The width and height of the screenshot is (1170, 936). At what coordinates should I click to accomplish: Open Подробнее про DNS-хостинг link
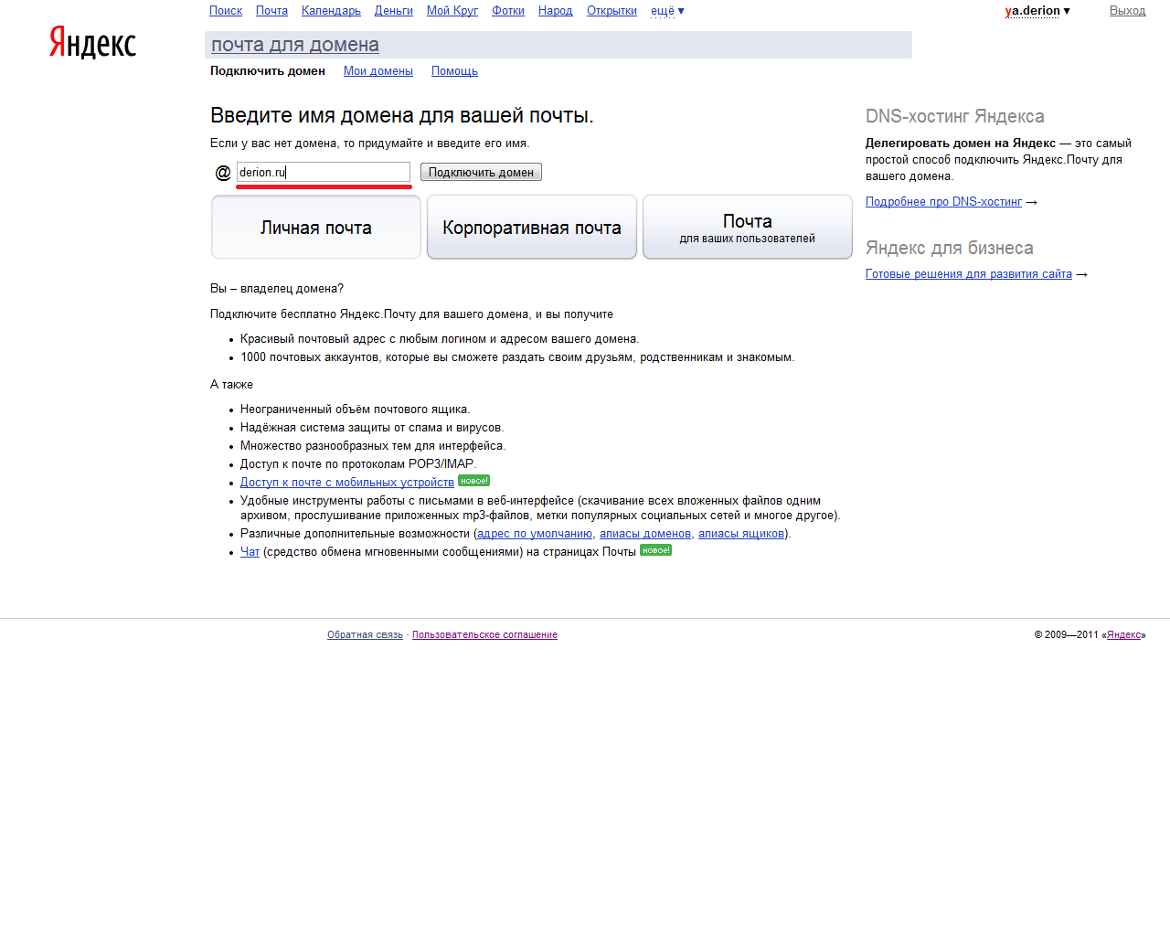943,202
